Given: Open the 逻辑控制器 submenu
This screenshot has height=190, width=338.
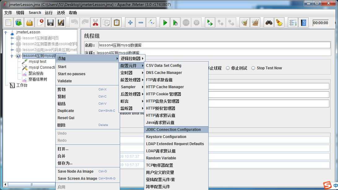Looking at the screenshot, I should click(132, 58).
